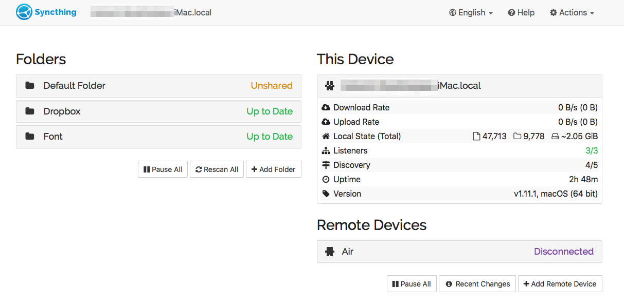The width and height of the screenshot is (624, 306).
Task: Click the Local State home icon
Action: pos(326,137)
